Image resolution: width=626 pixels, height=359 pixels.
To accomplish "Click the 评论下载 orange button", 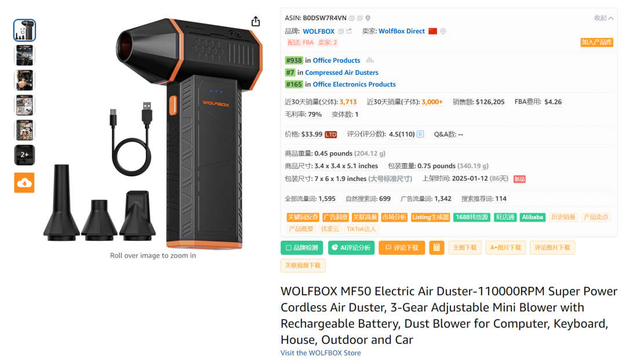I will tap(402, 248).
